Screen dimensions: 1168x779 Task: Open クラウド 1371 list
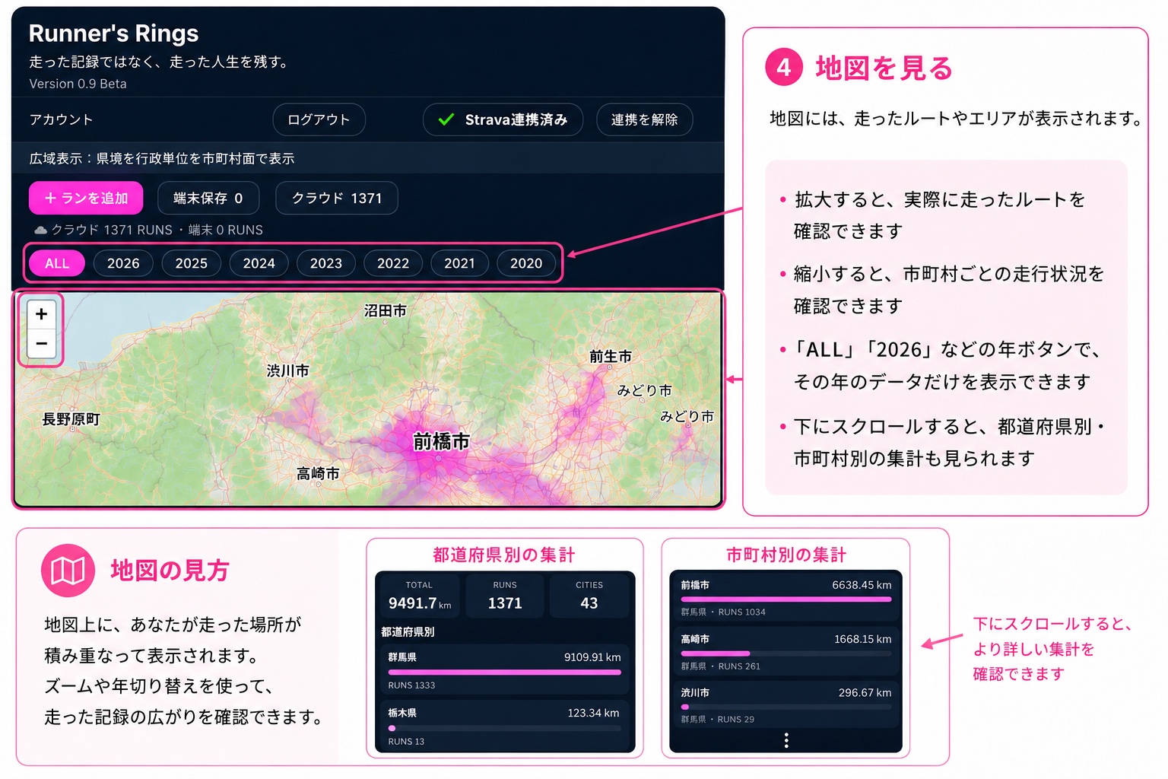pyautogui.click(x=337, y=198)
